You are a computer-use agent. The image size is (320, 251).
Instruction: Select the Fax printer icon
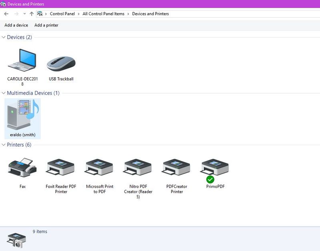tap(22, 168)
